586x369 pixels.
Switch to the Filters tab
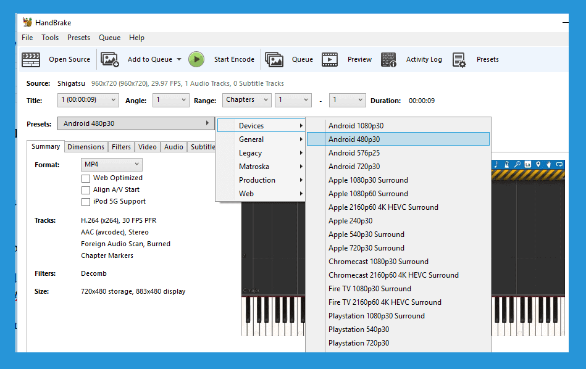click(121, 147)
